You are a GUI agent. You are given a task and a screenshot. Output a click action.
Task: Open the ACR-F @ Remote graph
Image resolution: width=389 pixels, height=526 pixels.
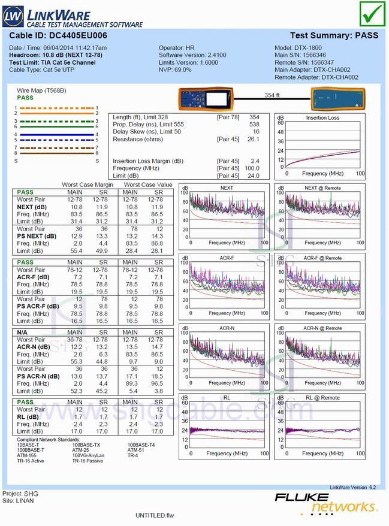[320, 286]
